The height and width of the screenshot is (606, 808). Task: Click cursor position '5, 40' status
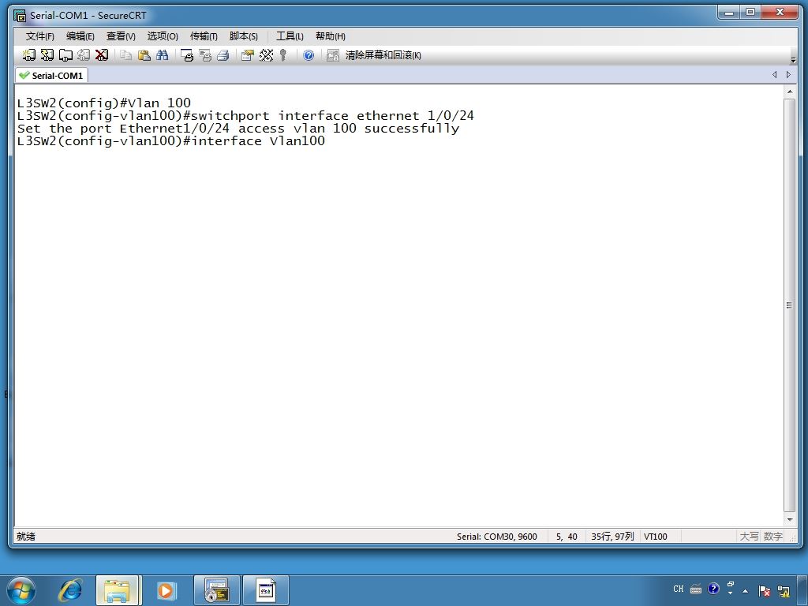tap(567, 537)
